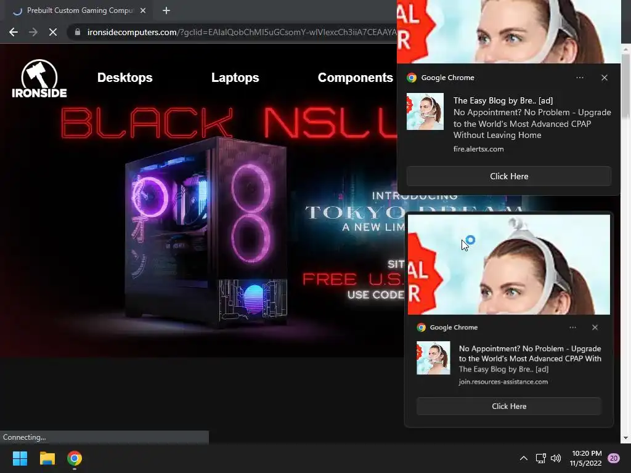The width and height of the screenshot is (631, 473).
Task: Click 'The Easy Blog by Bre.. [ad]' title
Action: tap(503, 100)
